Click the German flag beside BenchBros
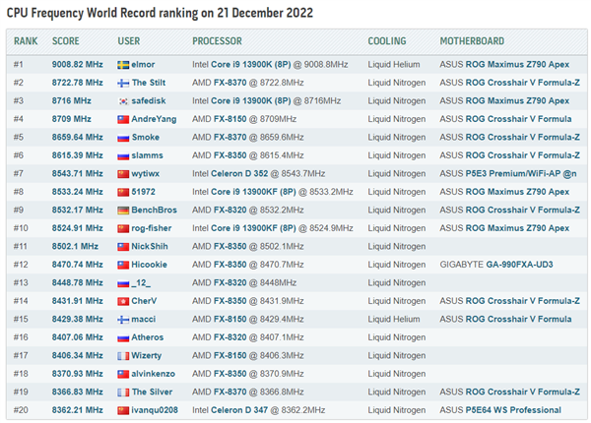 pyautogui.click(x=123, y=211)
